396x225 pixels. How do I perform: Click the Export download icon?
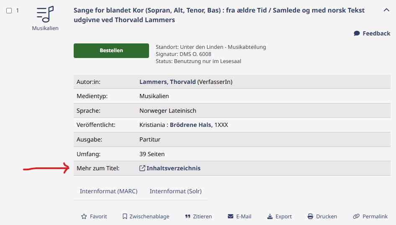click(270, 216)
